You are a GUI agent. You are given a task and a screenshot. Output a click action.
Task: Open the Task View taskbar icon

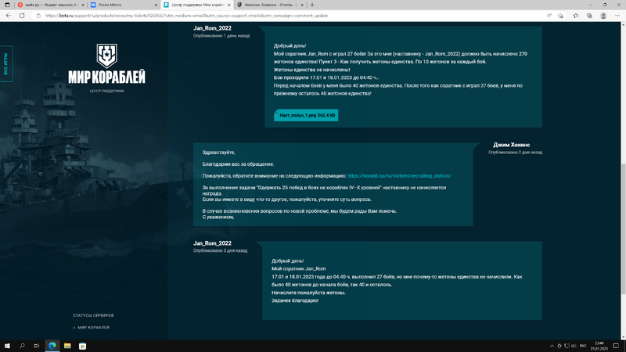pyautogui.click(x=37, y=345)
